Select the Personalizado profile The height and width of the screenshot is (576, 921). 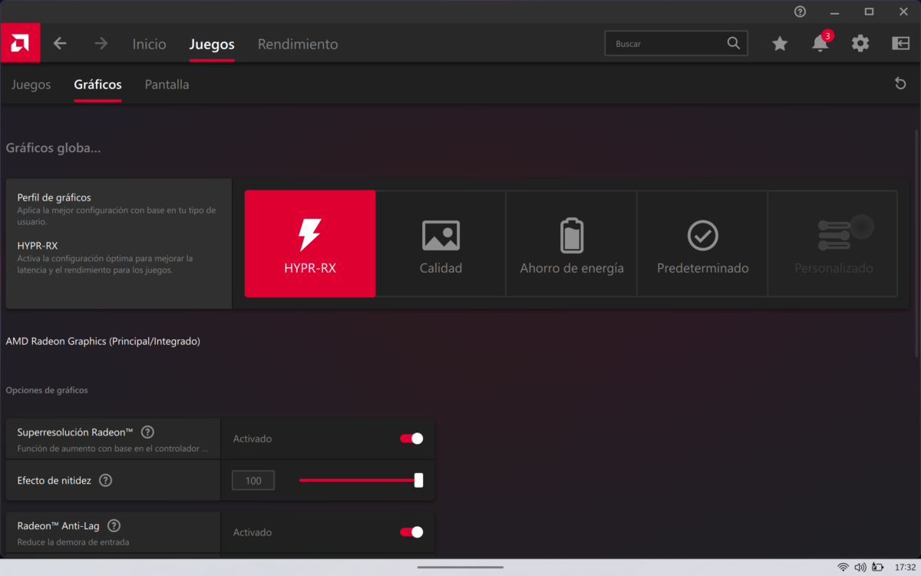point(834,243)
